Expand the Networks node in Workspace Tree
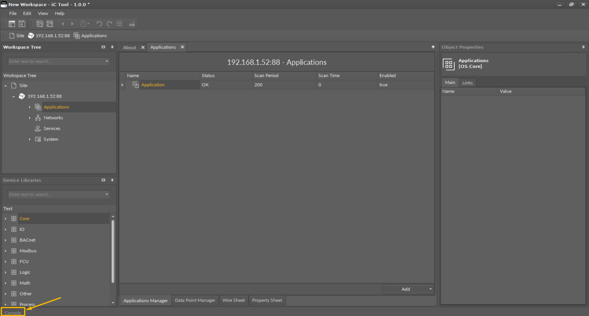 pos(29,118)
